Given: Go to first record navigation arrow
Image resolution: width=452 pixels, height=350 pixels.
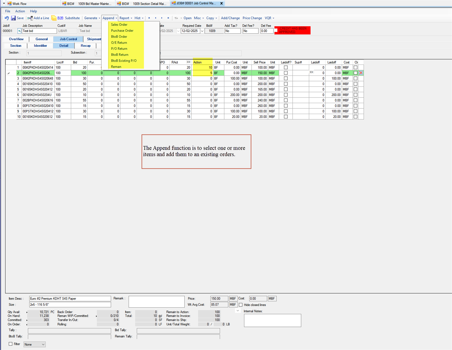Looking at the screenshot, I should coord(149,18).
